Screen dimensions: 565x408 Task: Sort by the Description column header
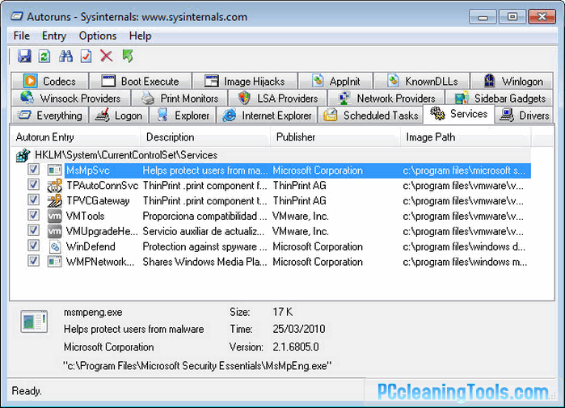point(205,137)
